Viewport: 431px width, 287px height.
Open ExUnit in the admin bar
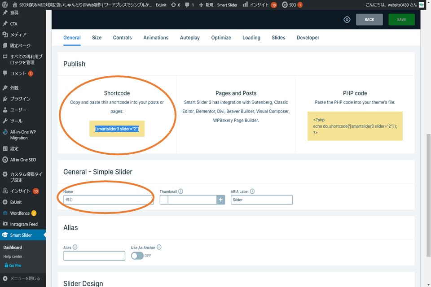click(x=161, y=5)
